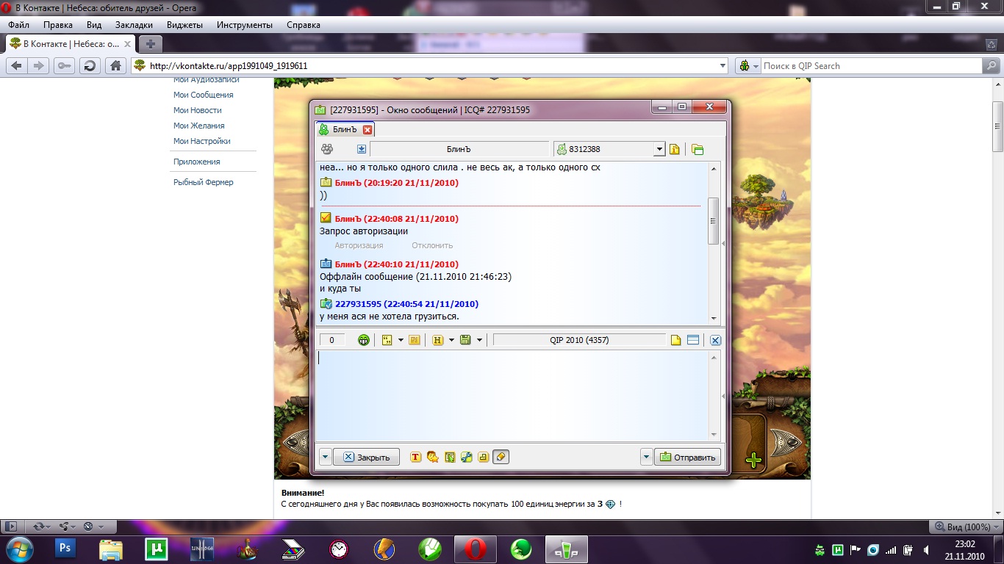
Task: Launch Lineage II from the taskbar
Action: (x=202, y=549)
